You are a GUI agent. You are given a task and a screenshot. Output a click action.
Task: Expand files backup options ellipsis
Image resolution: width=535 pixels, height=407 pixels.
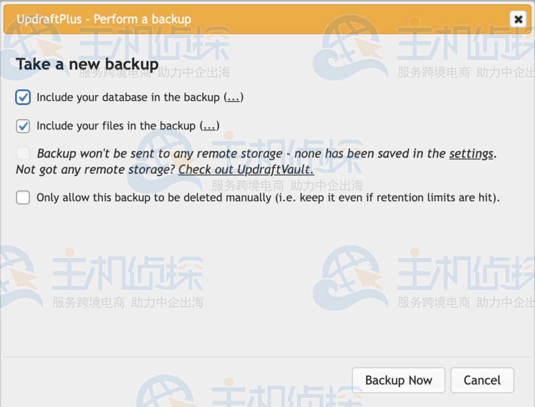(210, 126)
